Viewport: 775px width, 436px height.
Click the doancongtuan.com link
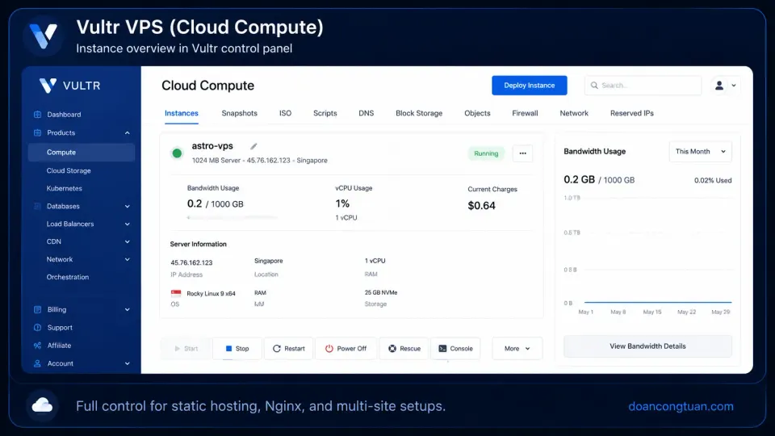(x=681, y=406)
